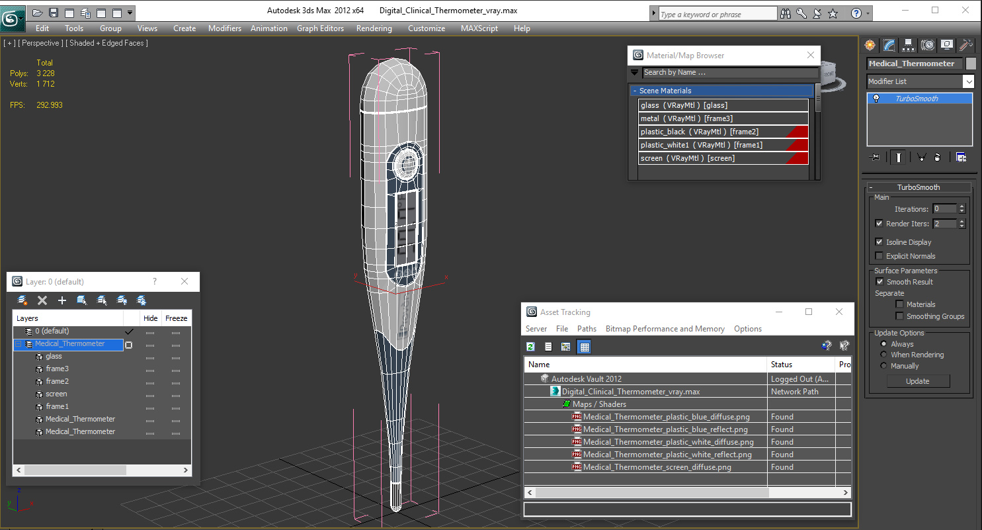
Task: Click Add Selected Objects plus icon in Layer dialog
Action: [x=62, y=300]
